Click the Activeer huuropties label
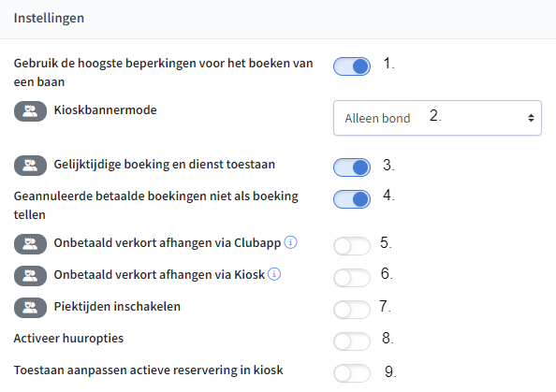Viewport: 556px width, 392px height. point(68,339)
